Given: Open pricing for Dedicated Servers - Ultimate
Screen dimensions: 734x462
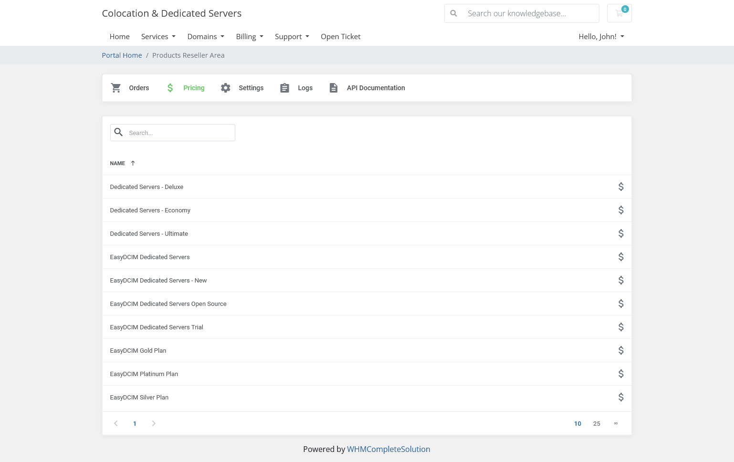Looking at the screenshot, I should 621,233.
